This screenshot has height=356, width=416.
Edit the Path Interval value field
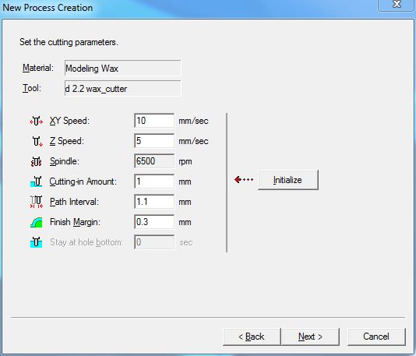tap(154, 202)
